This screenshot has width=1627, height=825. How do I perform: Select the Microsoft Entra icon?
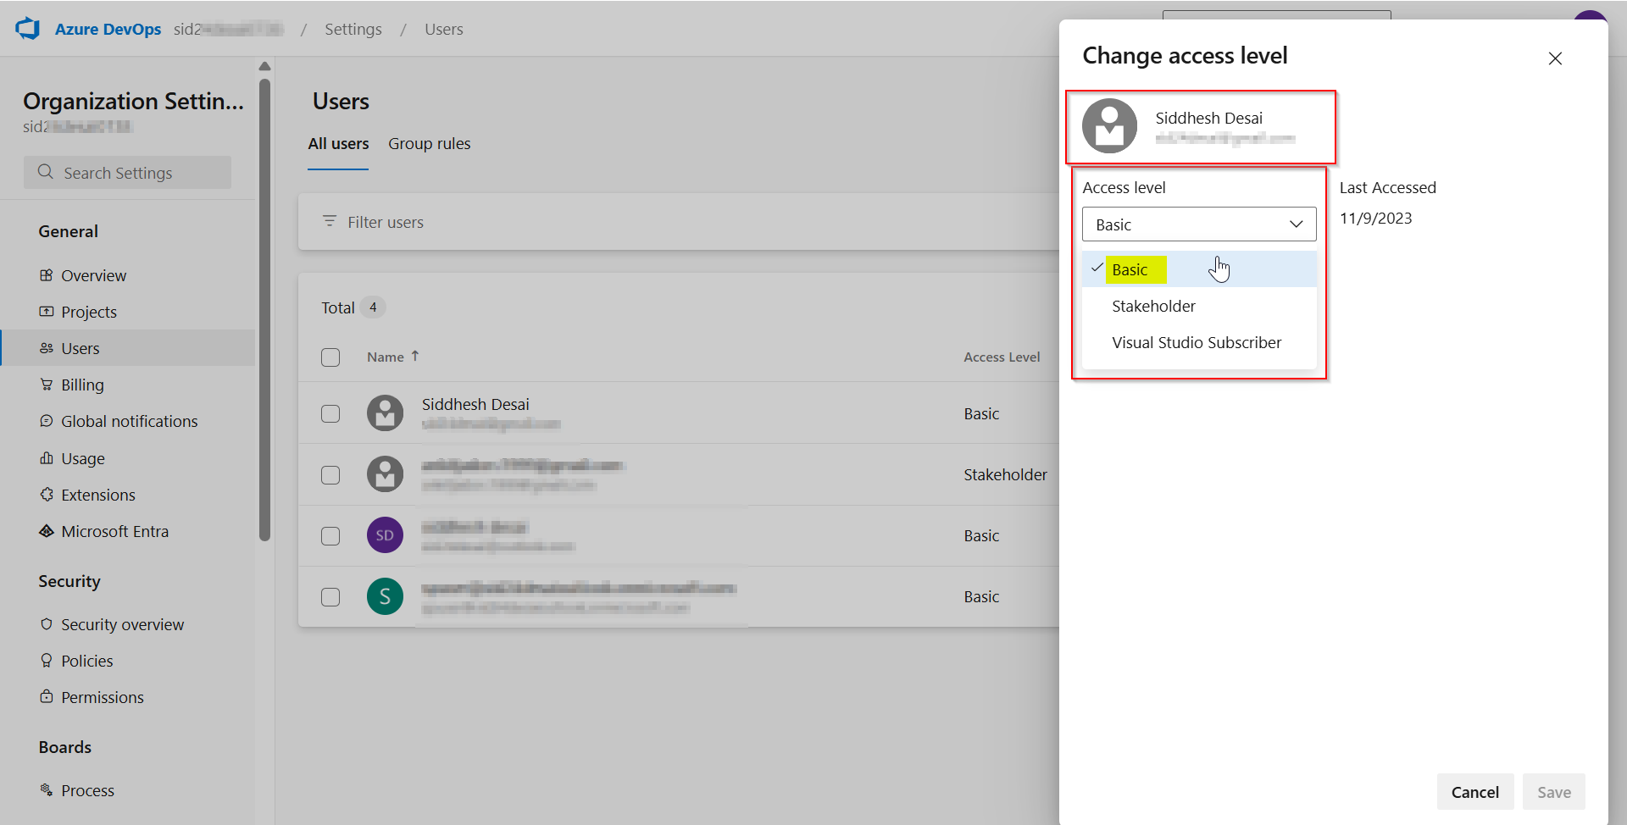(47, 530)
